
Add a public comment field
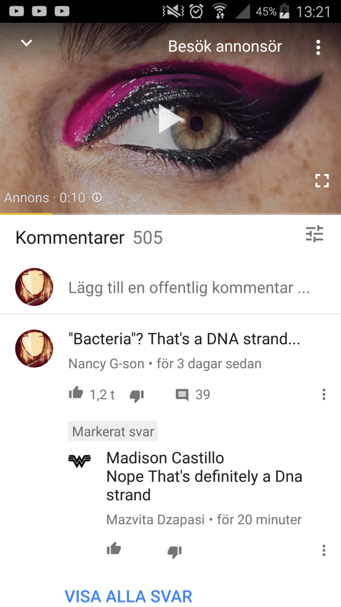[x=189, y=288]
